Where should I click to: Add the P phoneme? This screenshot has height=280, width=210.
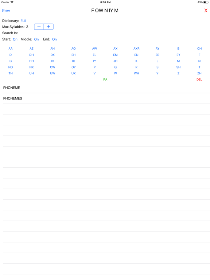tap(94, 67)
